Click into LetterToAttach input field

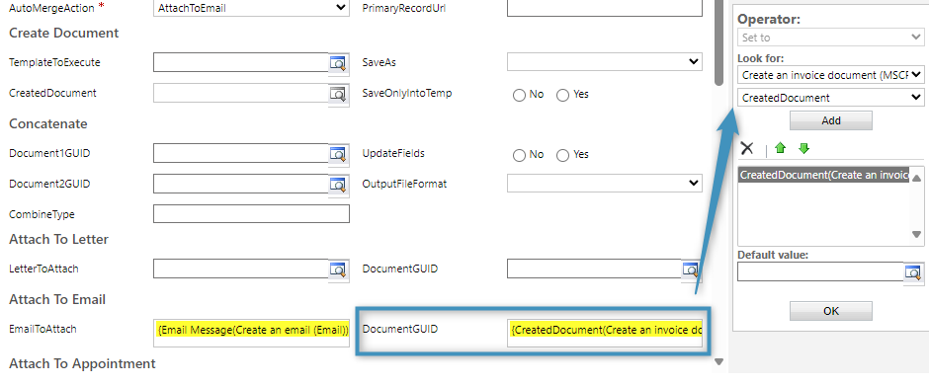tap(240, 269)
